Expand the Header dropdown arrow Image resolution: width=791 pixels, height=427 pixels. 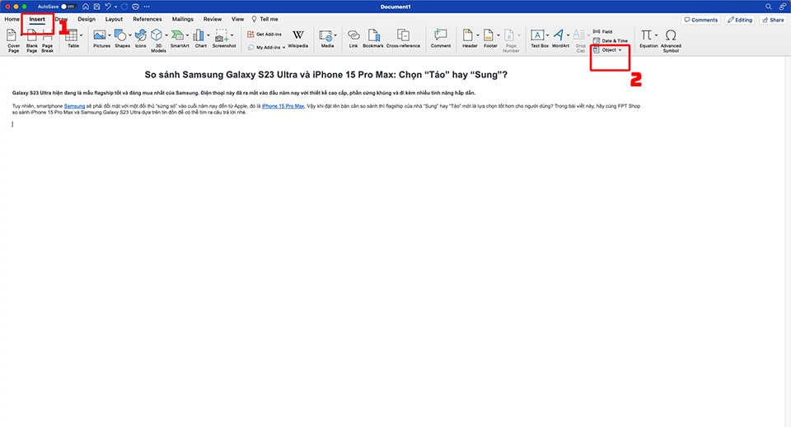(478, 35)
